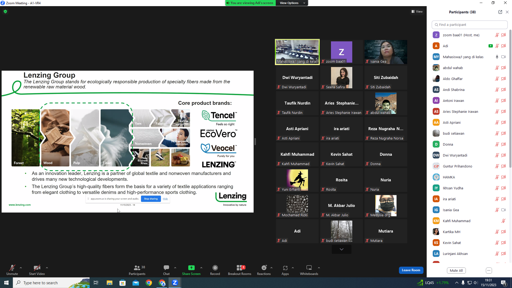Show hidden system tray icons
The image size is (512, 288).
point(457,283)
